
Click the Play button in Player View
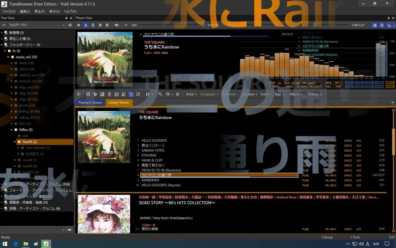(86, 25)
